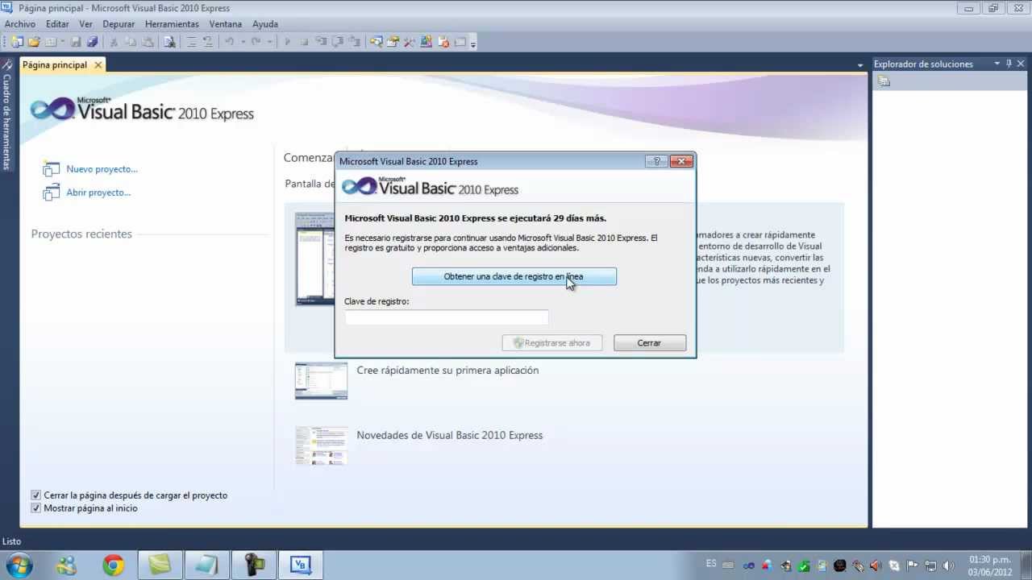1032x580 pixels.
Task: Click the Start Debugging play icon
Action: 287,41
